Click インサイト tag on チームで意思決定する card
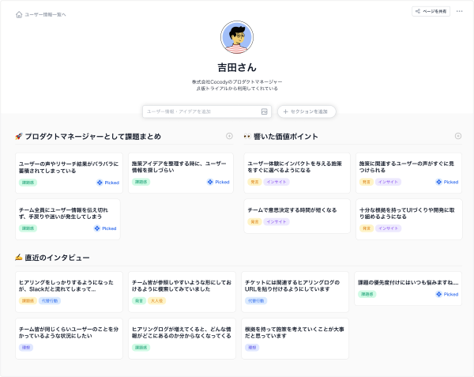The image size is (474, 377). [276, 221]
